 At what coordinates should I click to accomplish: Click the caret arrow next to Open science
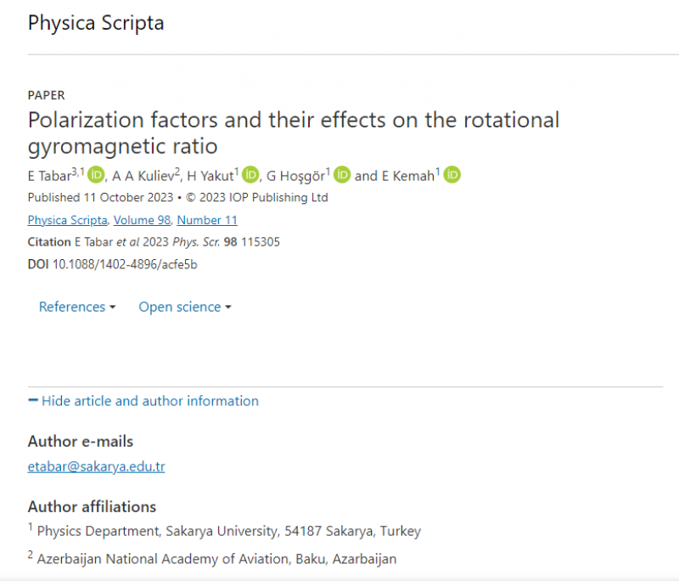point(228,307)
